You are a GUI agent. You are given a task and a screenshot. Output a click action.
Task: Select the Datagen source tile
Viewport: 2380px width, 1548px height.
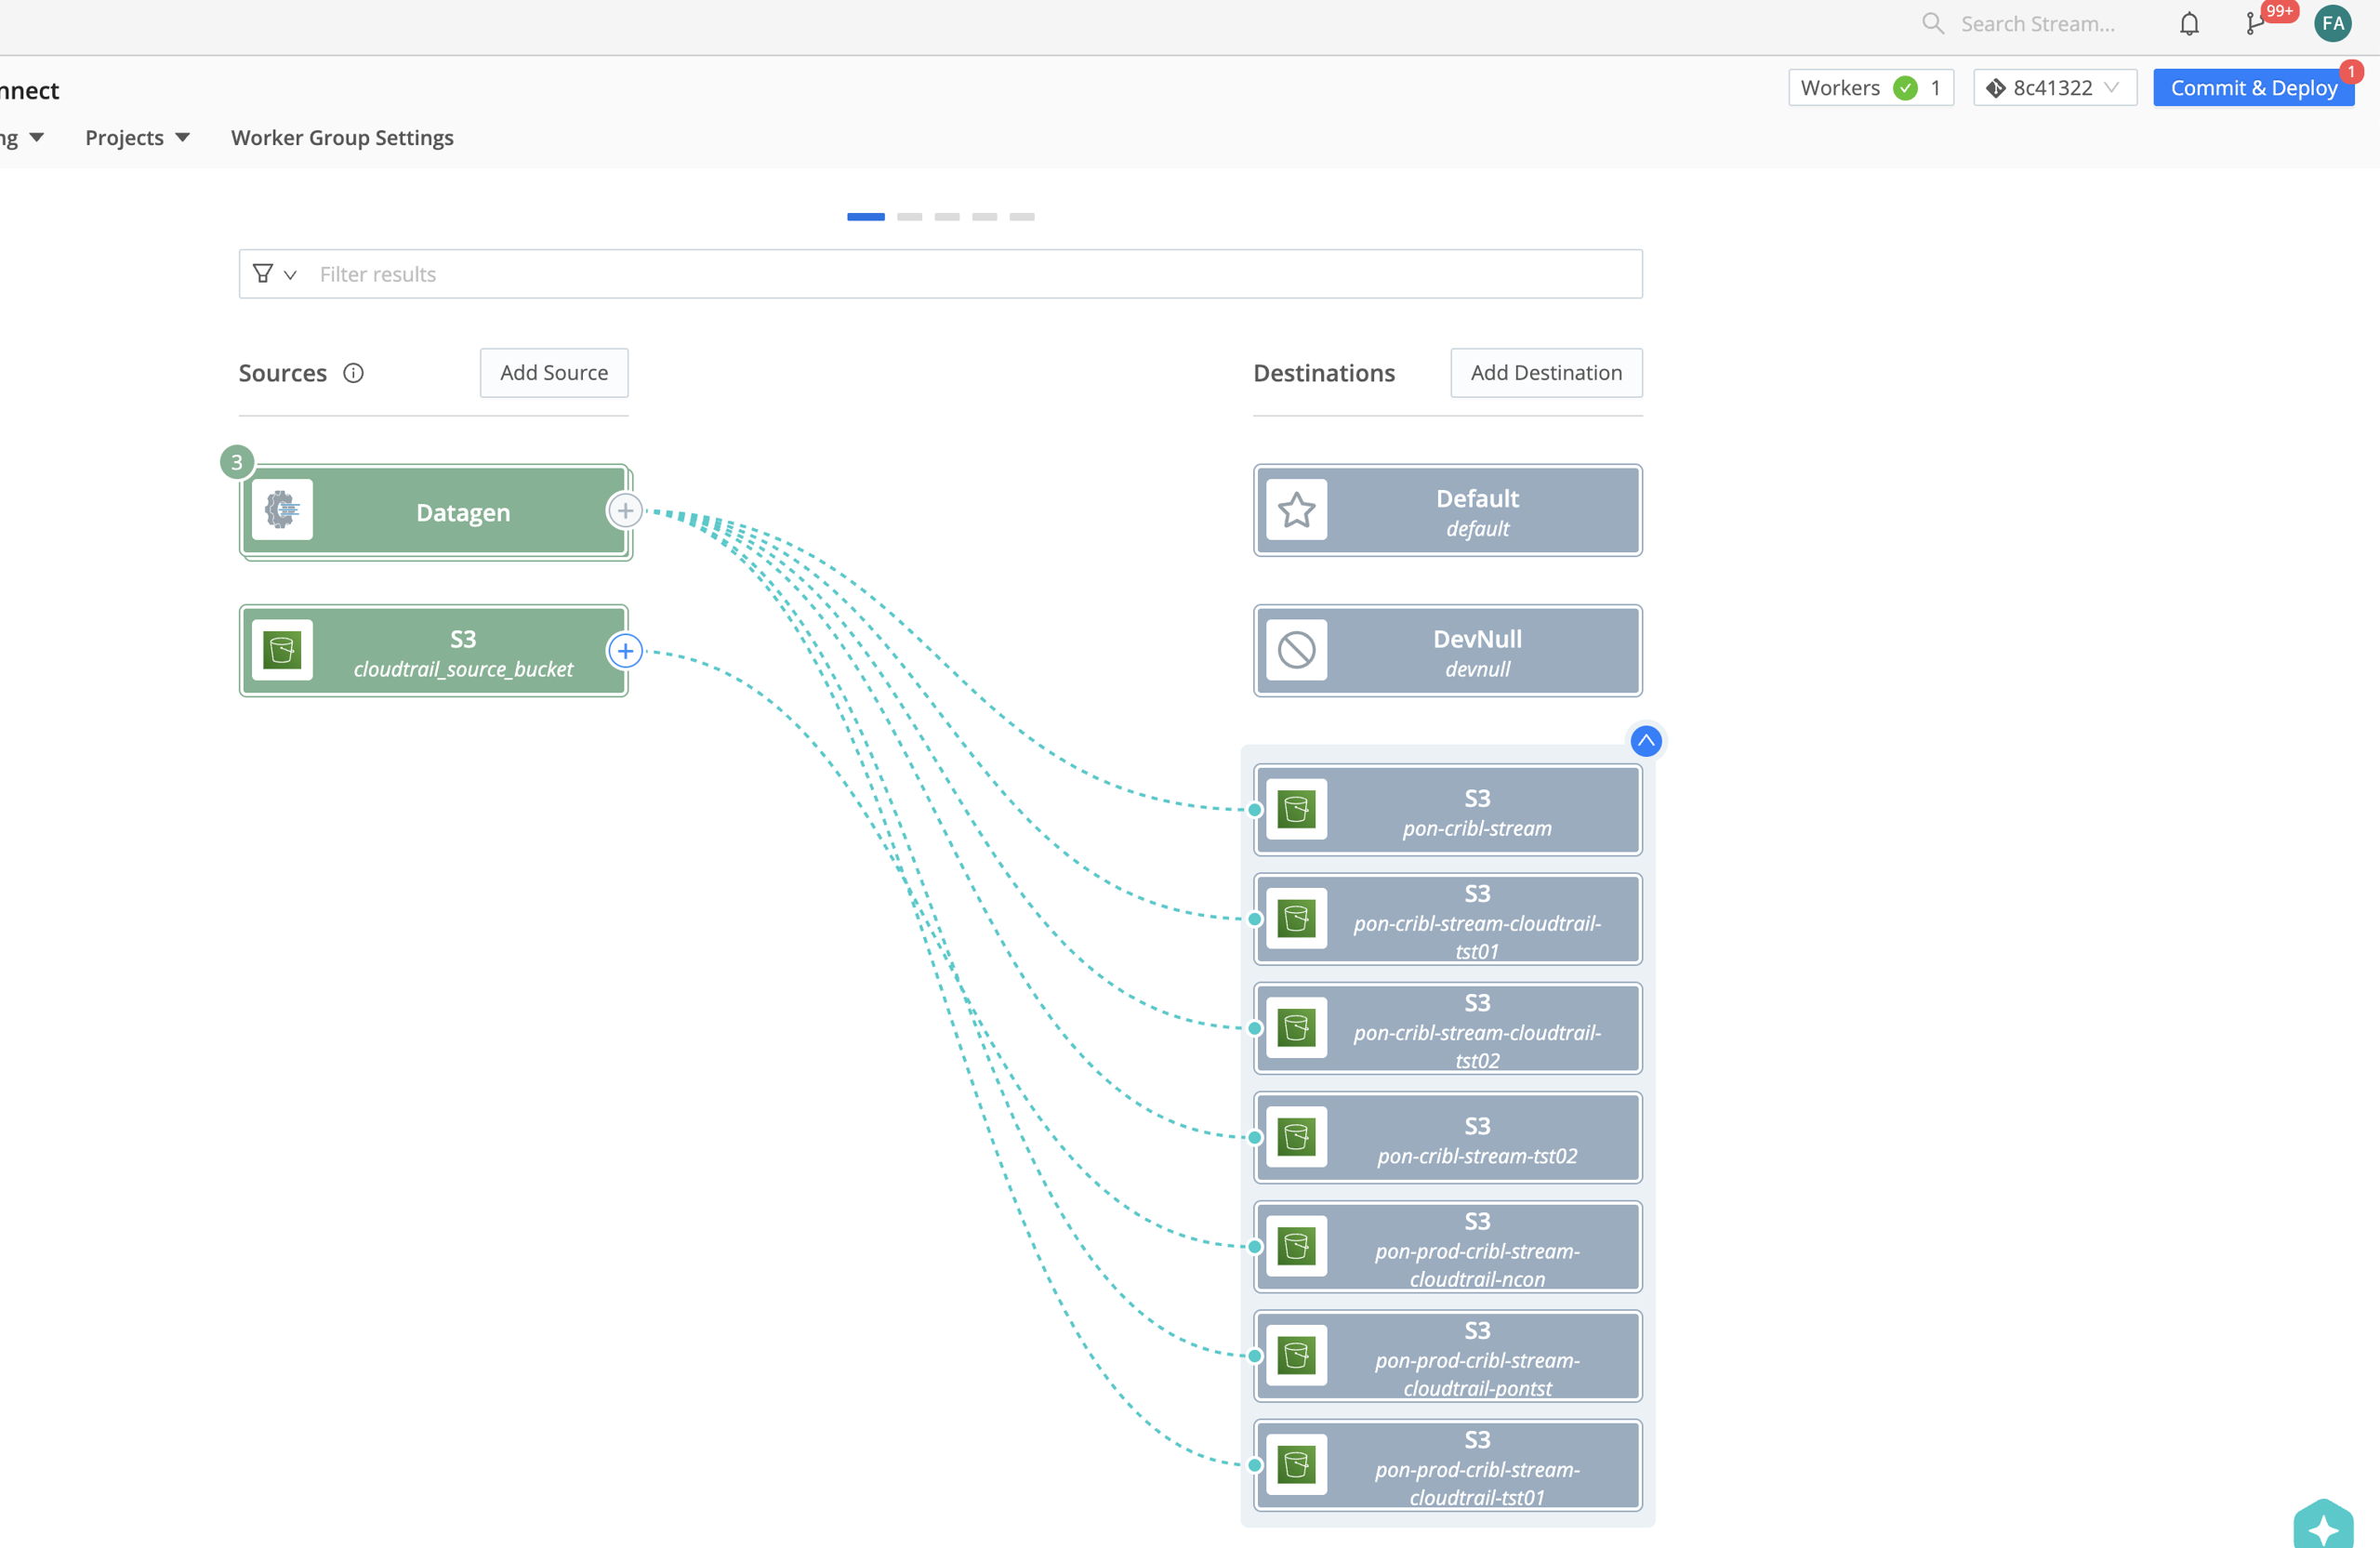[434, 511]
